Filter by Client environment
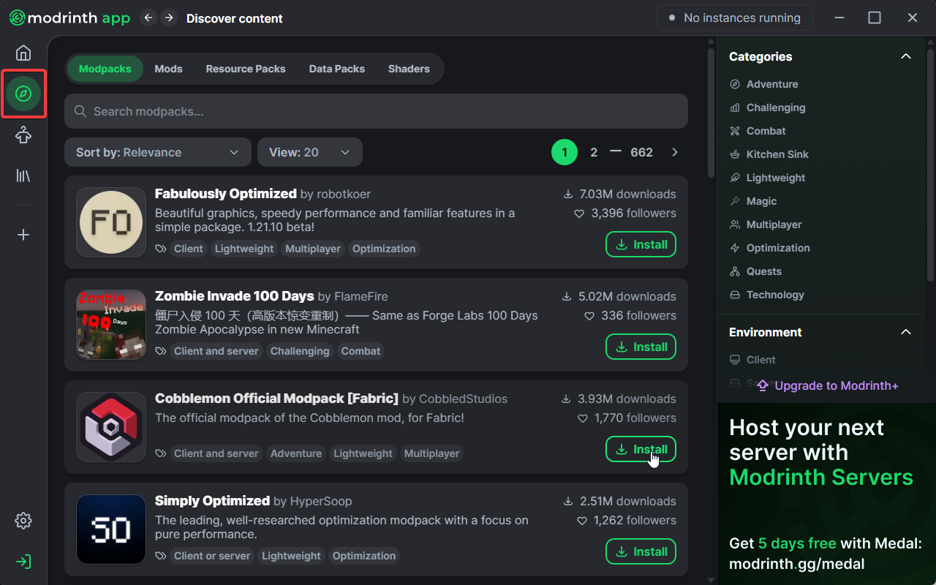Image resolution: width=936 pixels, height=585 pixels. click(752, 360)
